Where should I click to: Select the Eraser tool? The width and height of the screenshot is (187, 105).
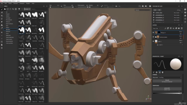pos(2,13)
